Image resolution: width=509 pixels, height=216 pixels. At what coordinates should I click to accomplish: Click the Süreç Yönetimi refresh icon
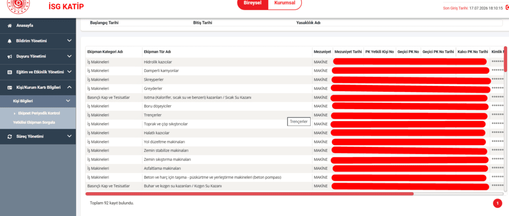pyautogui.click(x=9, y=137)
